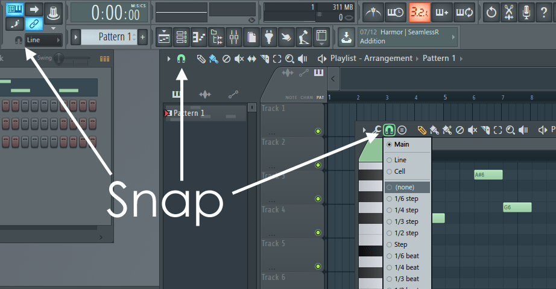Screen dimensions: 556x289
Task: Open the plugin picker plug icon
Action: pos(269,37)
